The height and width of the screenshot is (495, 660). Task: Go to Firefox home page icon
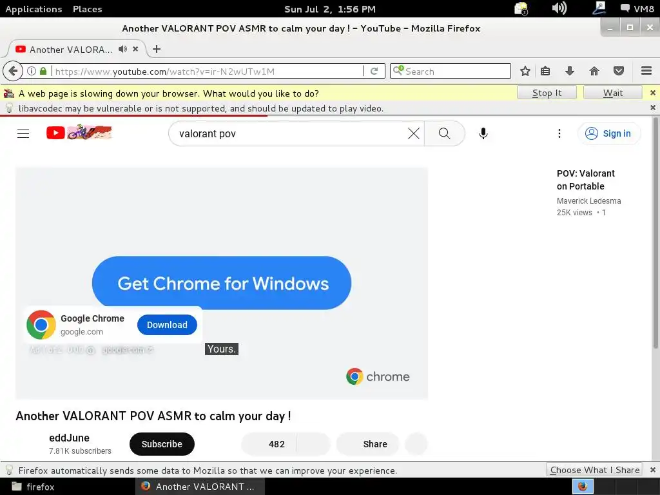(x=594, y=71)
